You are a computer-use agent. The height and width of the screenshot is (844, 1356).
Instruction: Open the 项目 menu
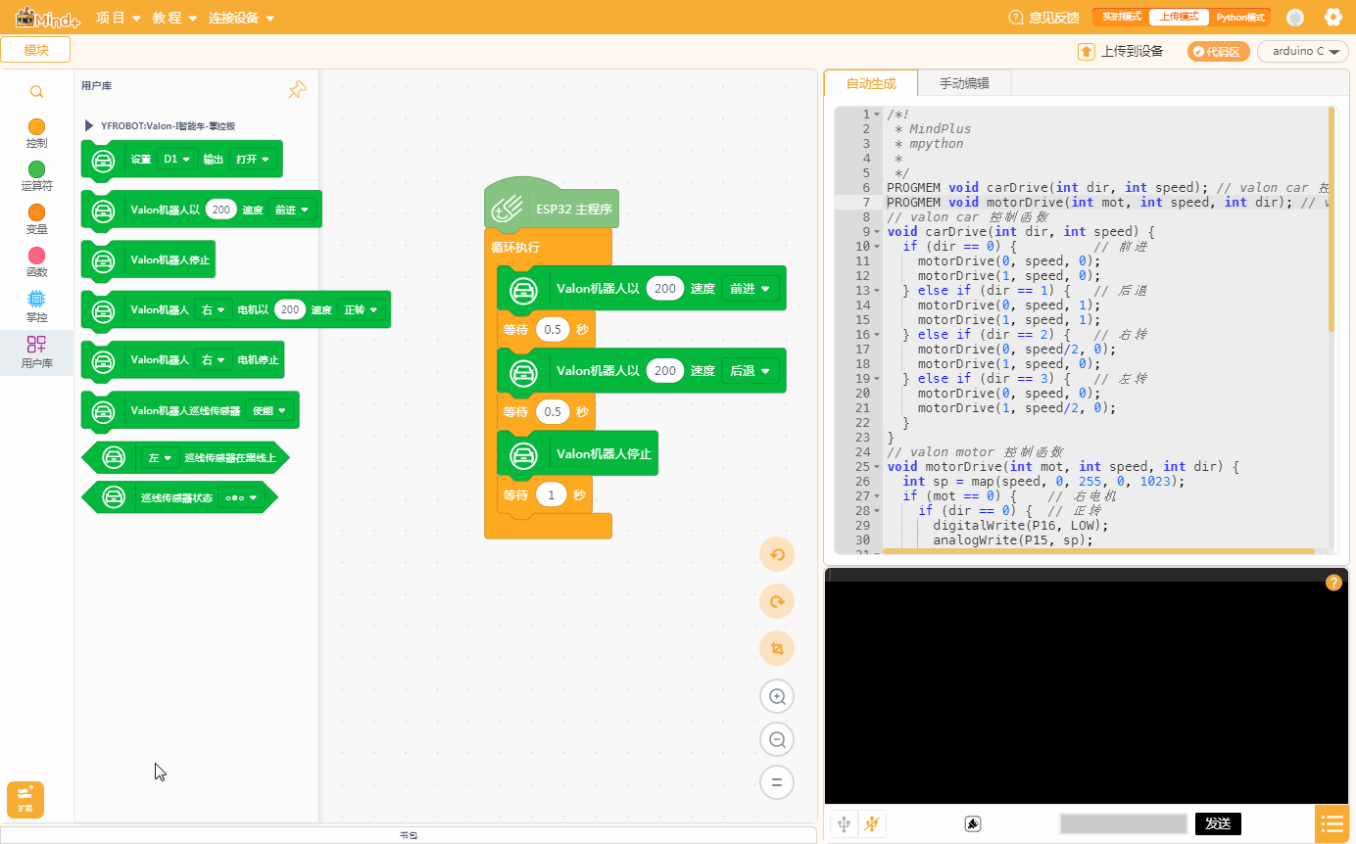tap(118, 18)
